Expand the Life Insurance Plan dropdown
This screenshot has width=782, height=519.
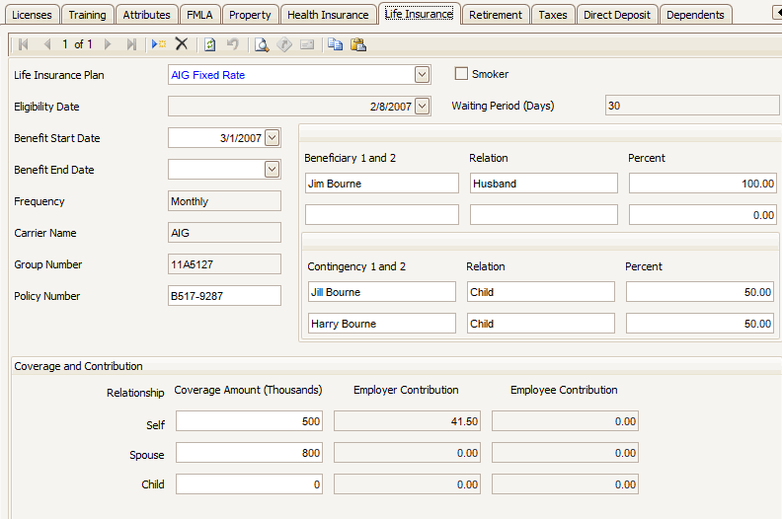point(423,75)
